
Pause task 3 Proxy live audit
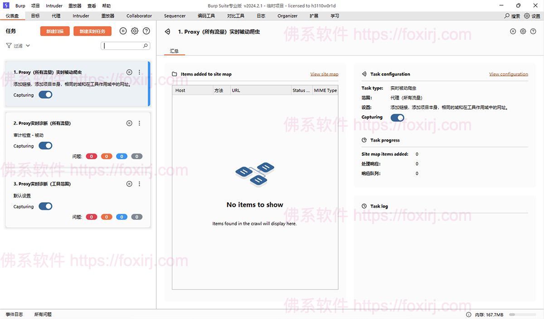pyautogui.click(x=129, y=184)
